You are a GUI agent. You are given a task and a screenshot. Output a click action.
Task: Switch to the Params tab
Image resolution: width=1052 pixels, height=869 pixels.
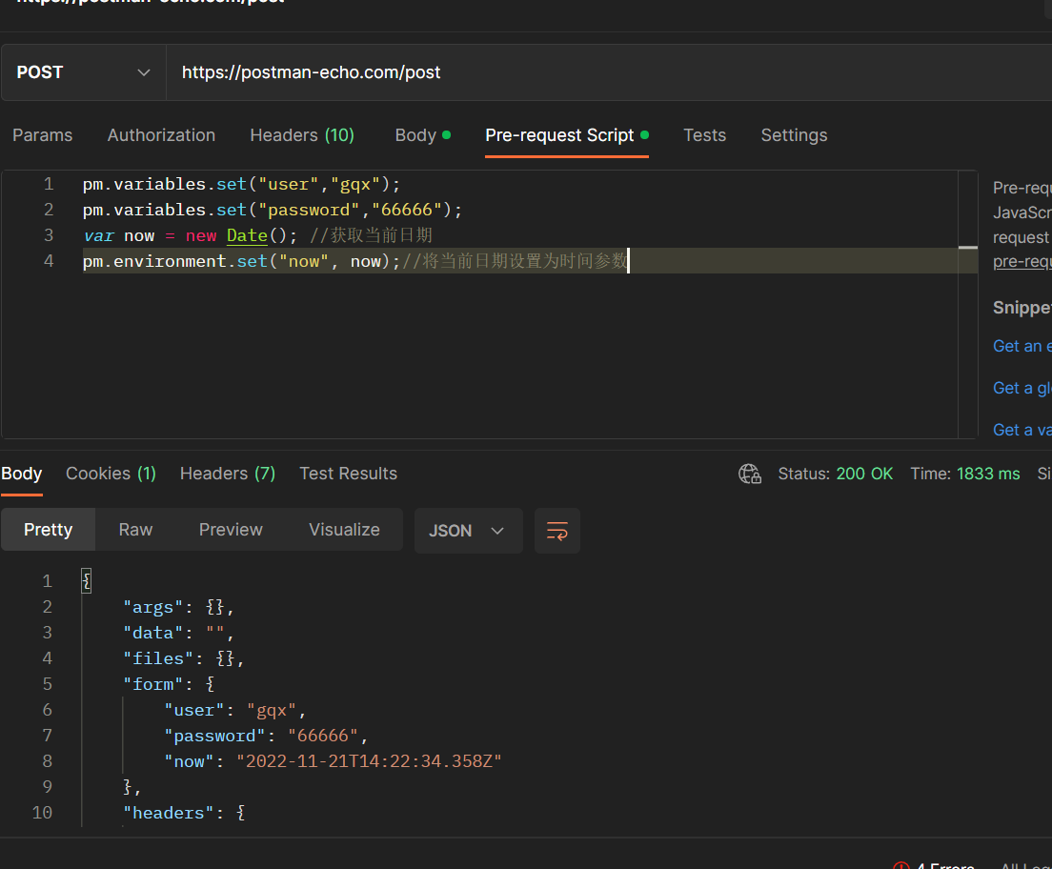42,135
